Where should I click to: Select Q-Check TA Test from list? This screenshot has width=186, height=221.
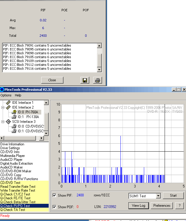[x=13, y=210]
